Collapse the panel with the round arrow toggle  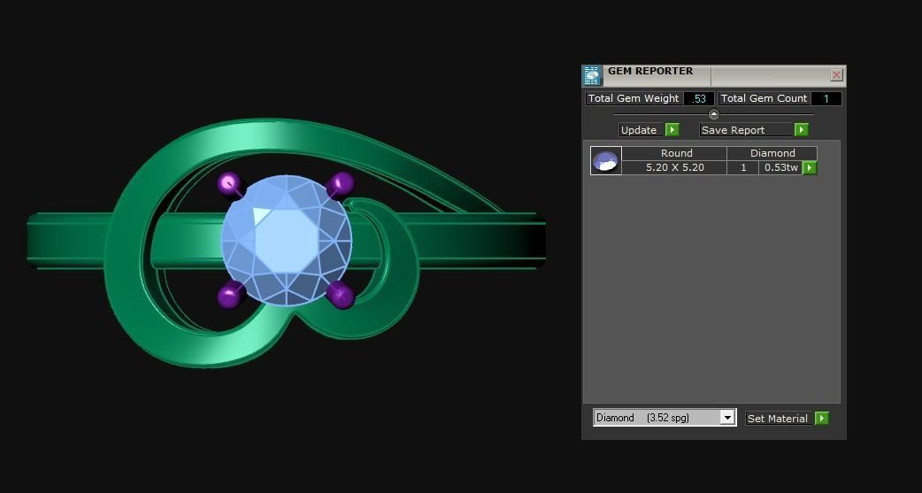[714, 114]
